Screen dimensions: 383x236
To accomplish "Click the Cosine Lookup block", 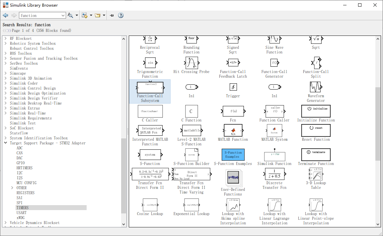I will pyautogui.click(x=150, y=205).
